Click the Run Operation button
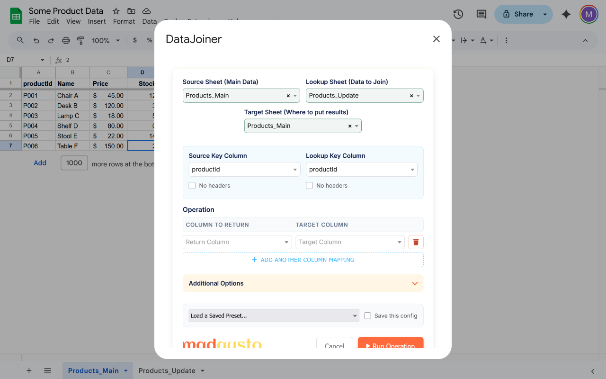The height and width of the screenshot is (379, 606). 390,343
